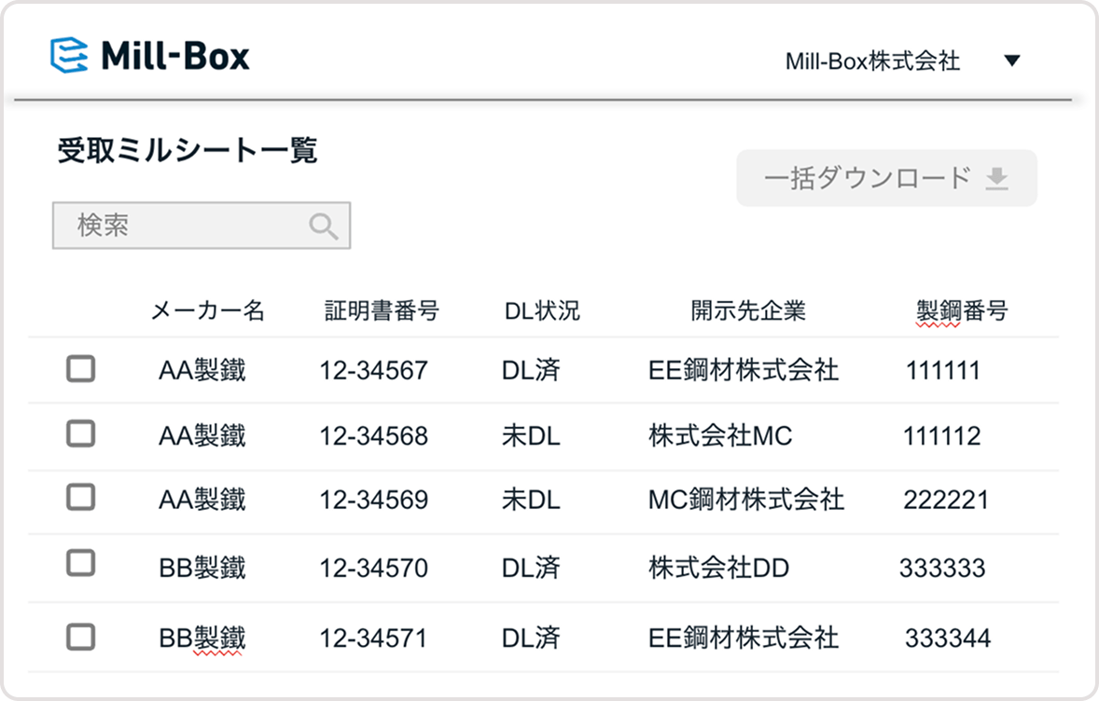Click BB製鐵 in row 12-34570
This screenshot has height=701, width=1099.
click(x=202, y=568)
